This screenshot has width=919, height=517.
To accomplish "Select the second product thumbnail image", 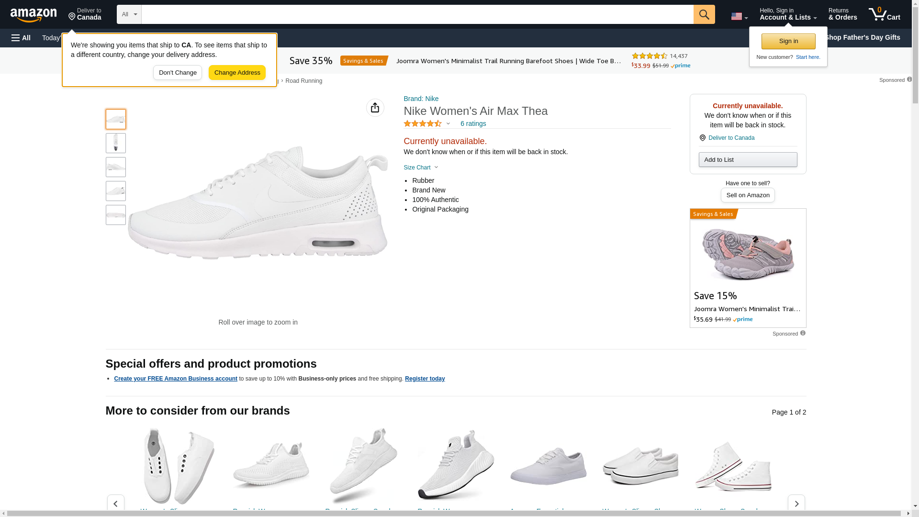I will pyautogui.click(x=116, y=143).
